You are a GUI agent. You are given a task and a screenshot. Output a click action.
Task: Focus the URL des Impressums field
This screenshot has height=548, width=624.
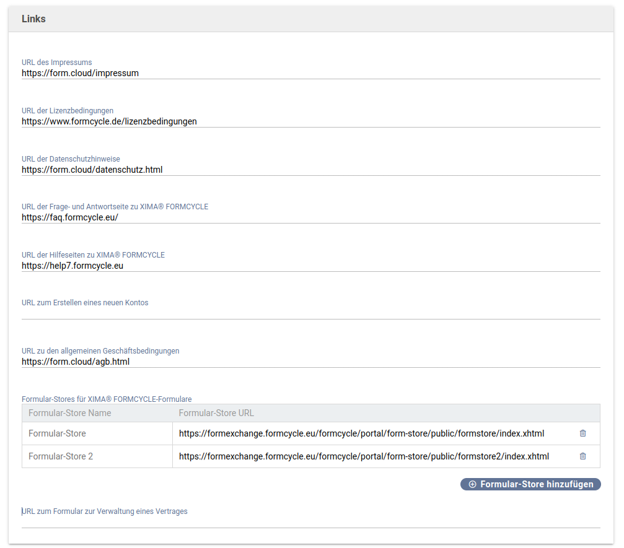pyautogui.click(x=310, y=73)
